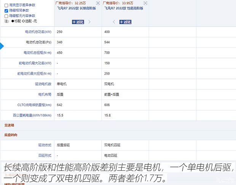Click the 15.5 consumption value
This screenshot has width=236, height=185.
point(60,115)
